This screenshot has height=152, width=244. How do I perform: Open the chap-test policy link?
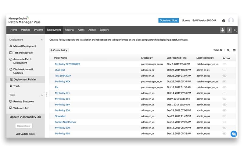coord(60,70)
